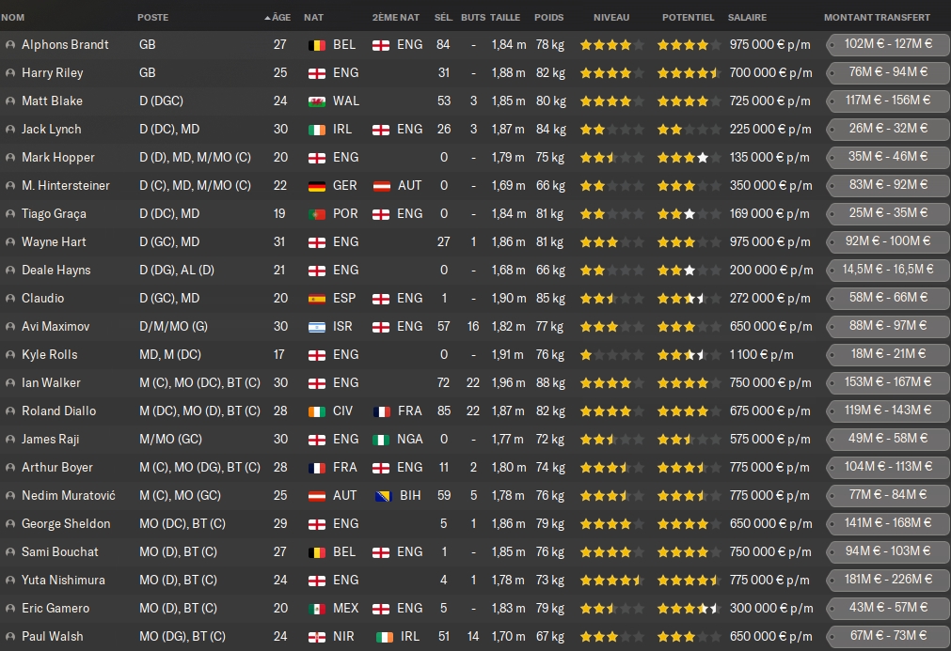Click the player icon beside Alphons Brandt

pyautogui.click(x=9, y=45)
